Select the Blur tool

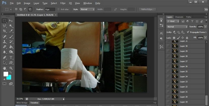coord(5,52)
